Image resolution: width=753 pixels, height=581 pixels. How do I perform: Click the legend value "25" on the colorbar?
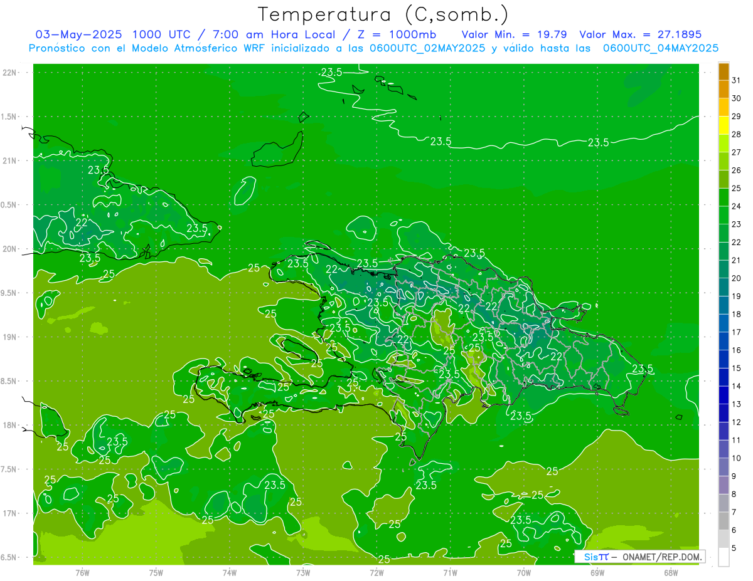pos(737,188)
